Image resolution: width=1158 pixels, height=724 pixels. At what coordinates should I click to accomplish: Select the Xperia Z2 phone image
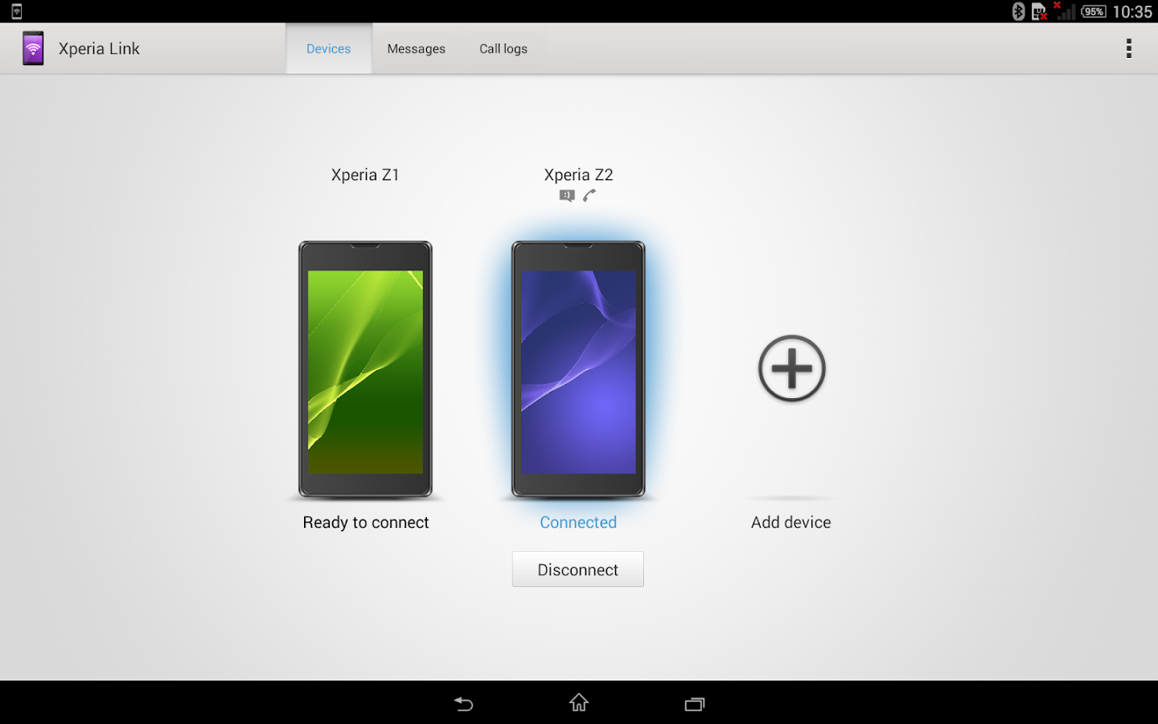578,369
